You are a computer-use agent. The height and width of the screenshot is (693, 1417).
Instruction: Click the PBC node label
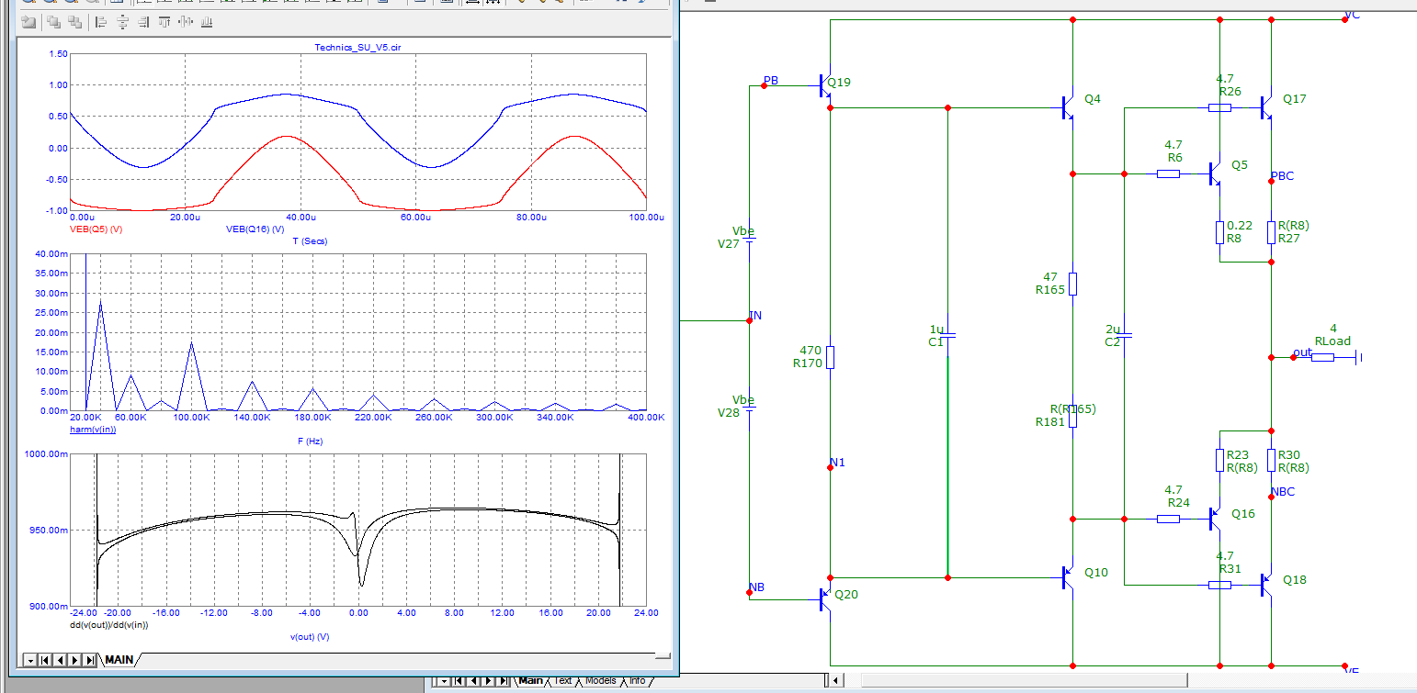point(1282,175)
